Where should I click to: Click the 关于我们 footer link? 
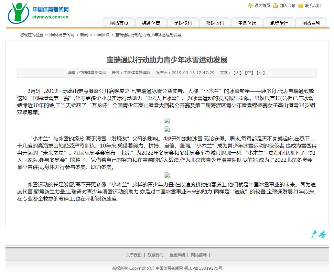134,255
